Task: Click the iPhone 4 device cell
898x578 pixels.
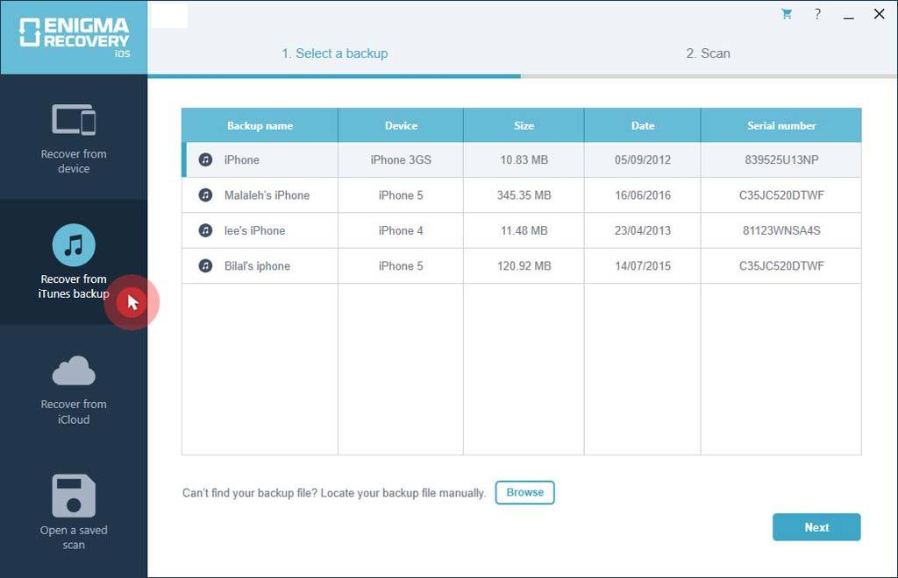Action: tap(401, 230)
